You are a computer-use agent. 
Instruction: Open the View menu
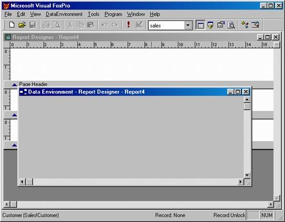pos(35,14)
